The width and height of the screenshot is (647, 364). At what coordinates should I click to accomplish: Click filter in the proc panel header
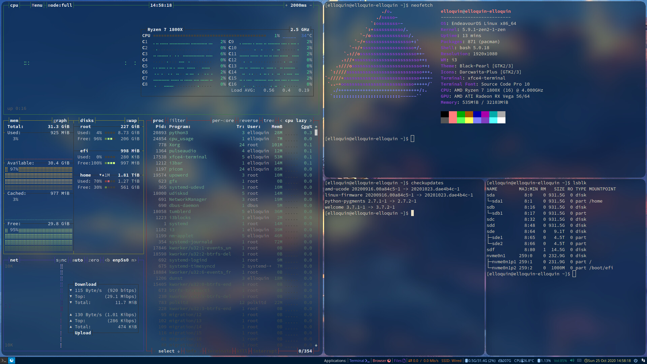tap(177, 120)
